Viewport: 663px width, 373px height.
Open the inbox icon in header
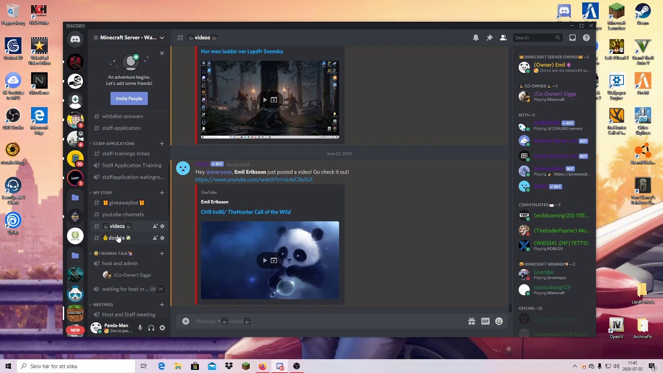[x=572, y=37]
